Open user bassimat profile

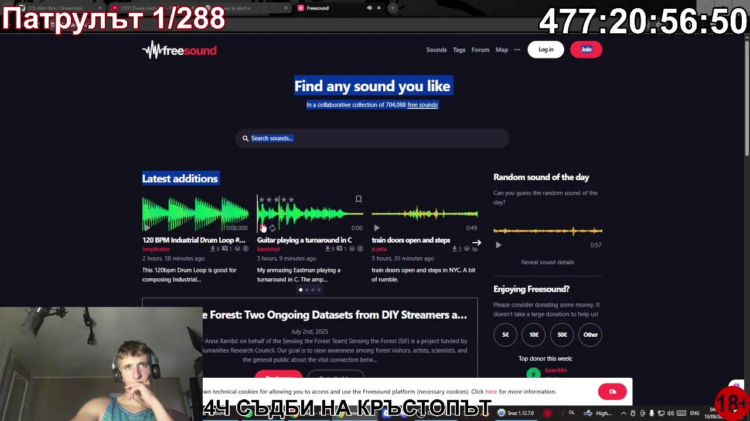pos(268,249)
